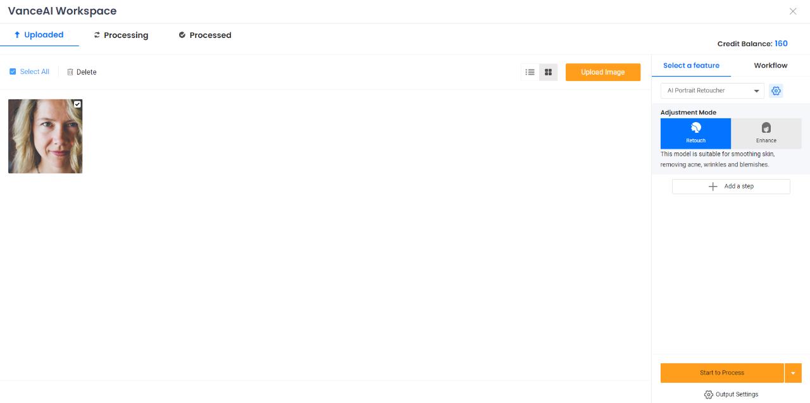The height and width of the screenshot is (403, 810).
Task: Open the Workflow tab
Action: [771, 65]
